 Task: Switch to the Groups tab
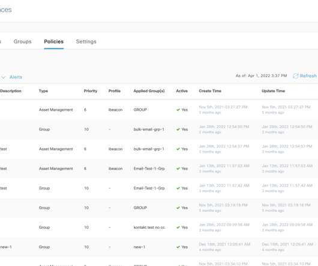[x=23, y=42]
